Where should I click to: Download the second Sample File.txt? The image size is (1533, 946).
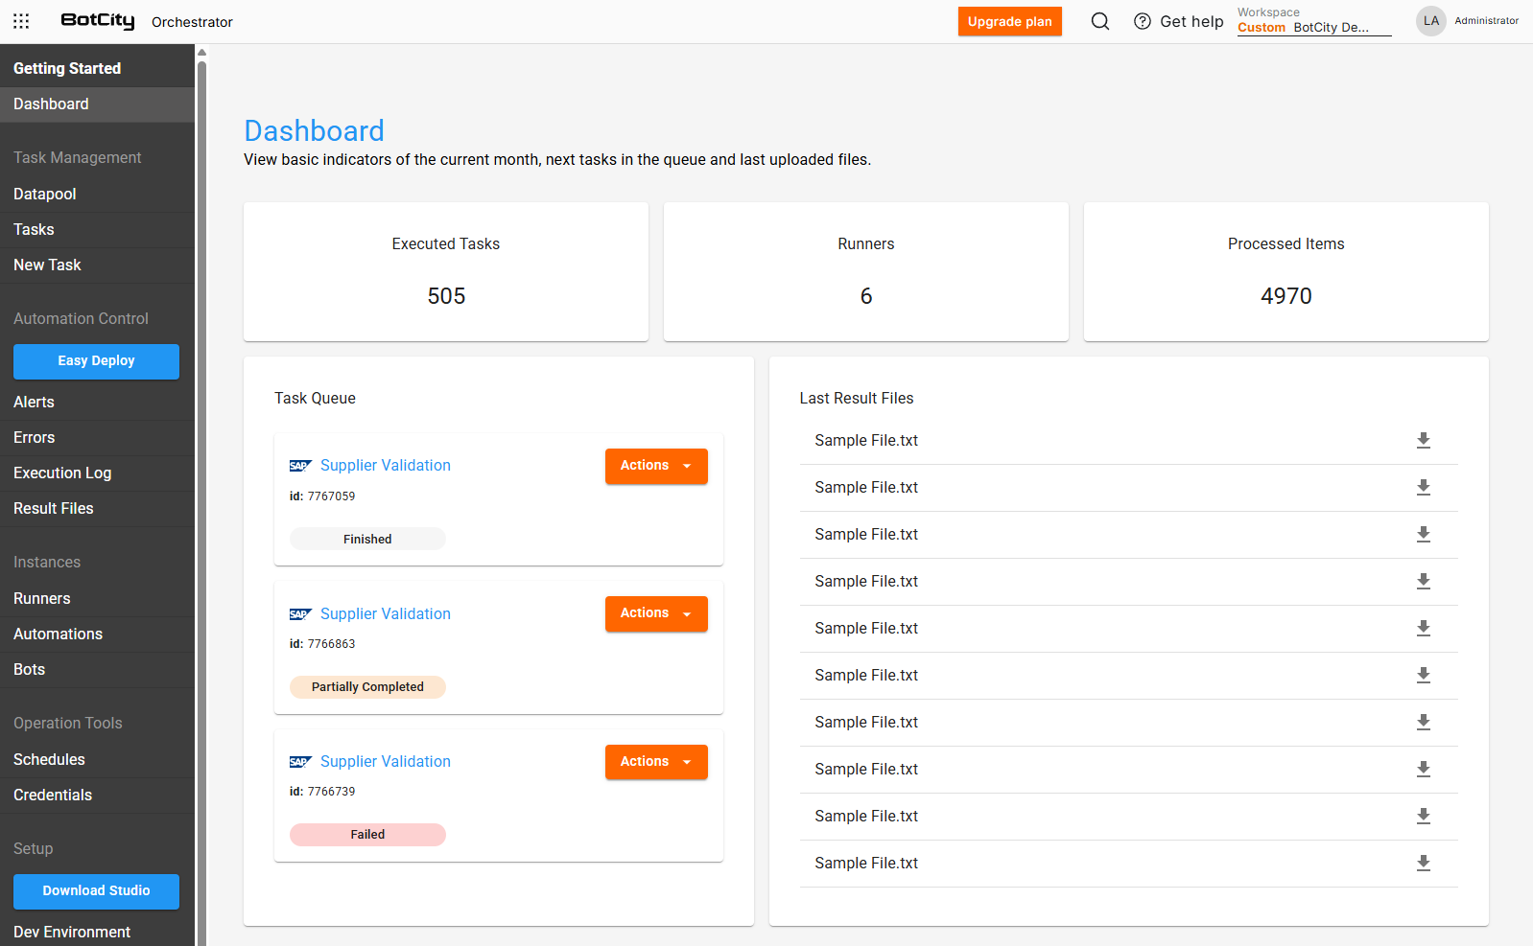click(1424, 487)
